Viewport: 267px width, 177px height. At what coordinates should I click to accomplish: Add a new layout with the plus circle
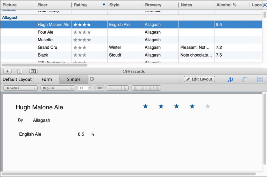(x=92, y=79)
